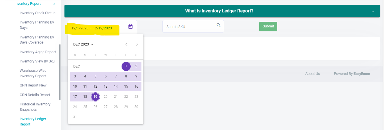Screen dimensions: 384x130
Task: Open GRN Details Report
Action: (35, 95)
